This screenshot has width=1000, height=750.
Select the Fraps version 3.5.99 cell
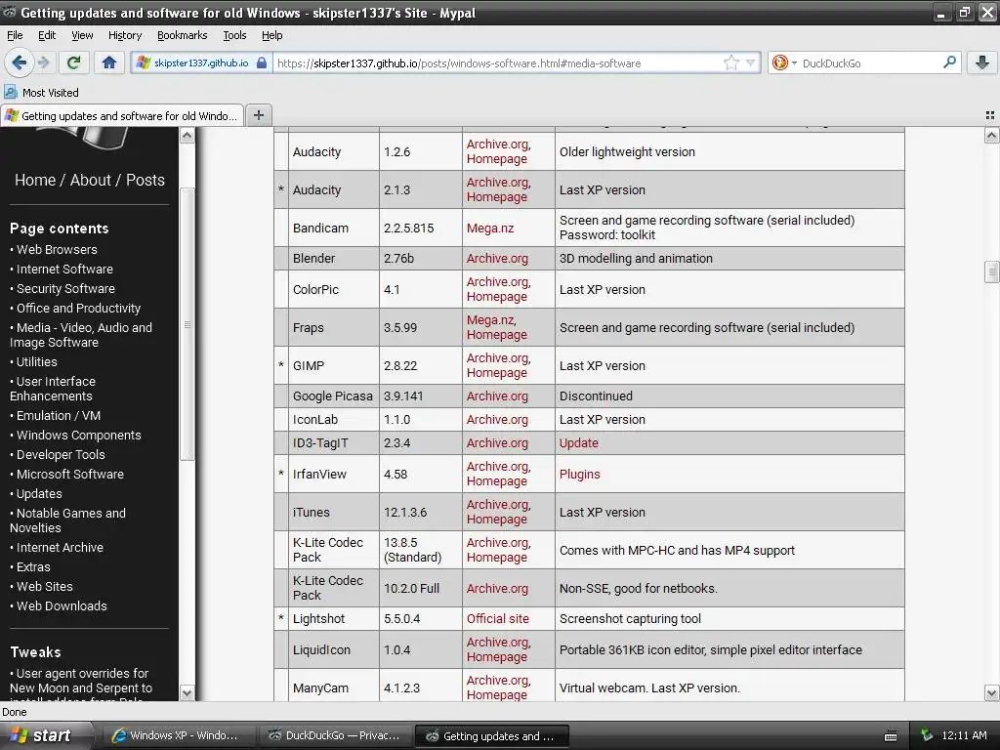(x=420, y=328)
